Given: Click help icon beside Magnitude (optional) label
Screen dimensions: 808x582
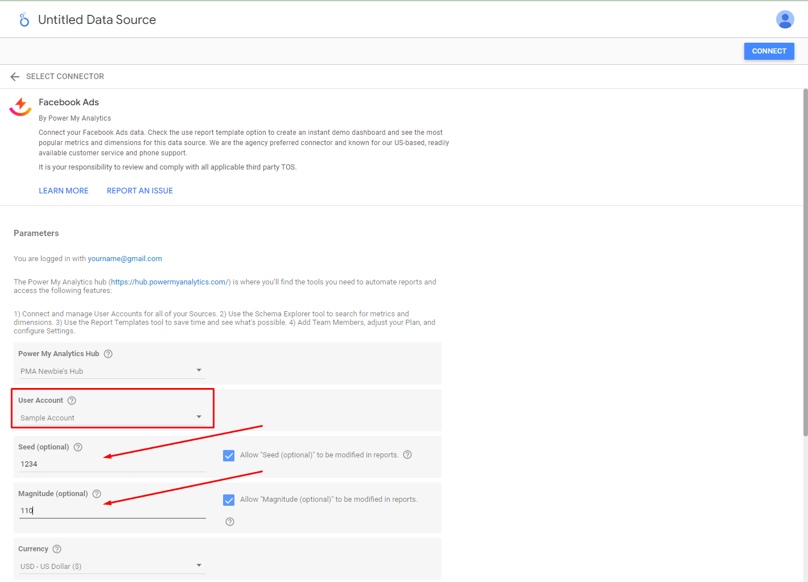Looking at the screenshot, I should coord(97,494).
